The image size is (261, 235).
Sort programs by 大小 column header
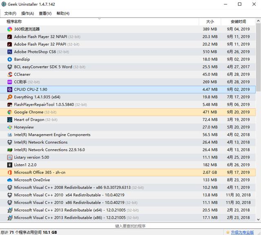point(210,22)
